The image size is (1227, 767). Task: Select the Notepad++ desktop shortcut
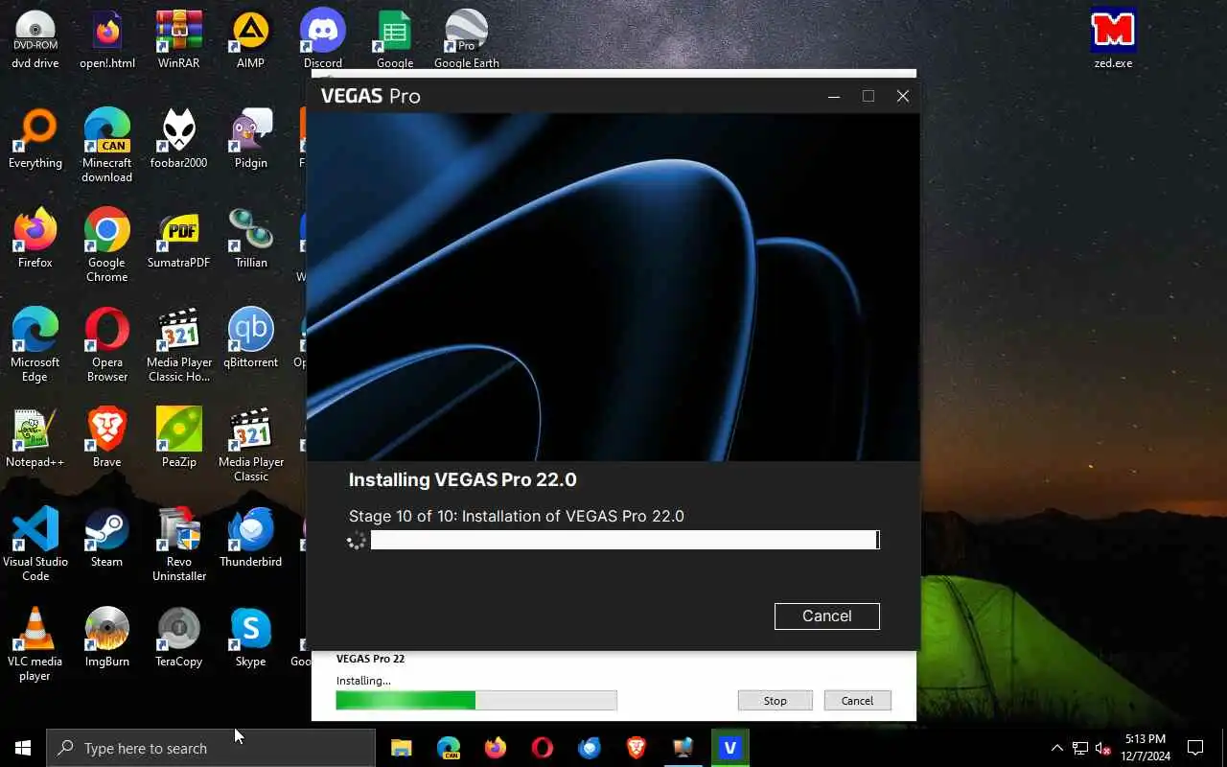[35, 439]
